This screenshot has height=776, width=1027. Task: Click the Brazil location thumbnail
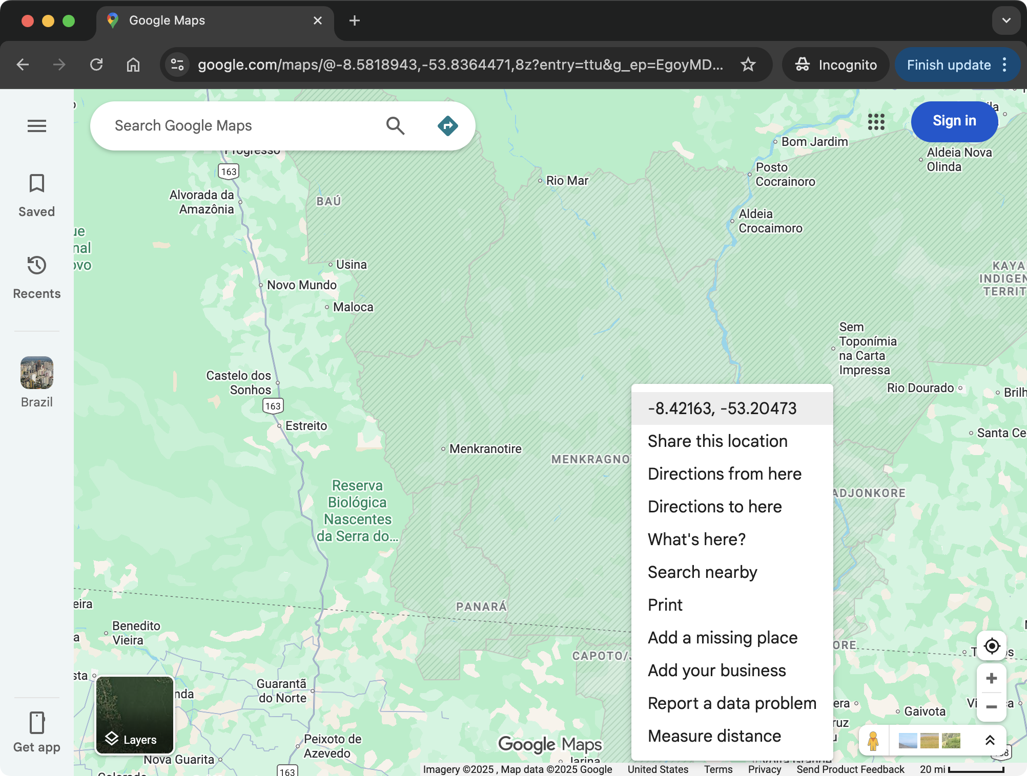(x=36, y=373)
